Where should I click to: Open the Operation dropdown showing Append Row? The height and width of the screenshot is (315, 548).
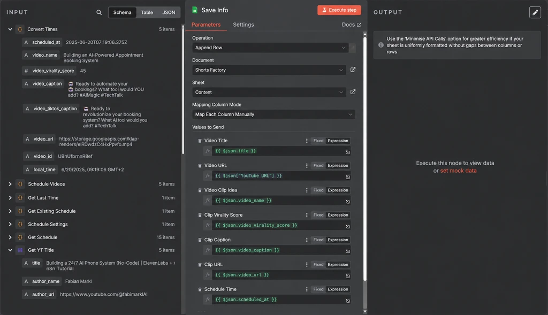(270, 48)
